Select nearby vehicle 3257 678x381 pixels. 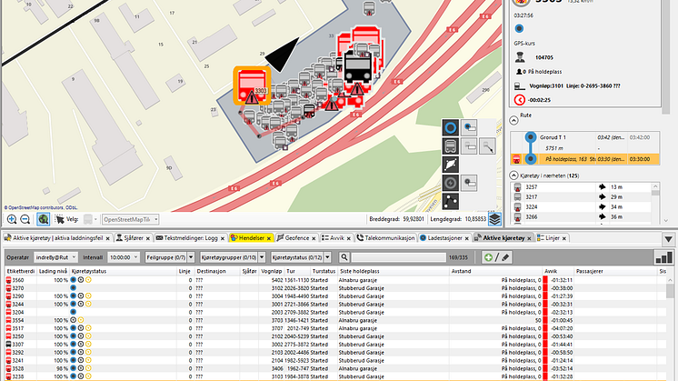point(581,186)
